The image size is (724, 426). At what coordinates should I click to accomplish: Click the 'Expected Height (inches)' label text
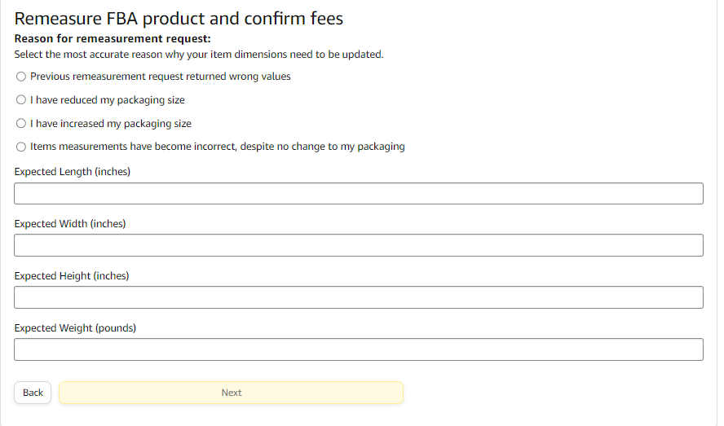click(x=72, y=276)
